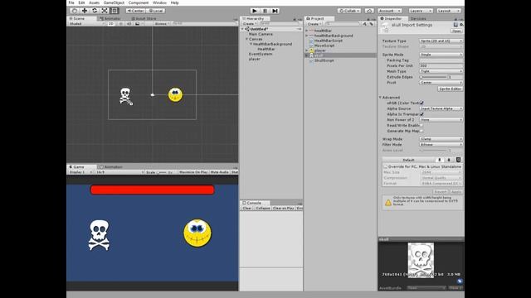Select the SkullScript asset
531x298 pixels.
[324, 60]
